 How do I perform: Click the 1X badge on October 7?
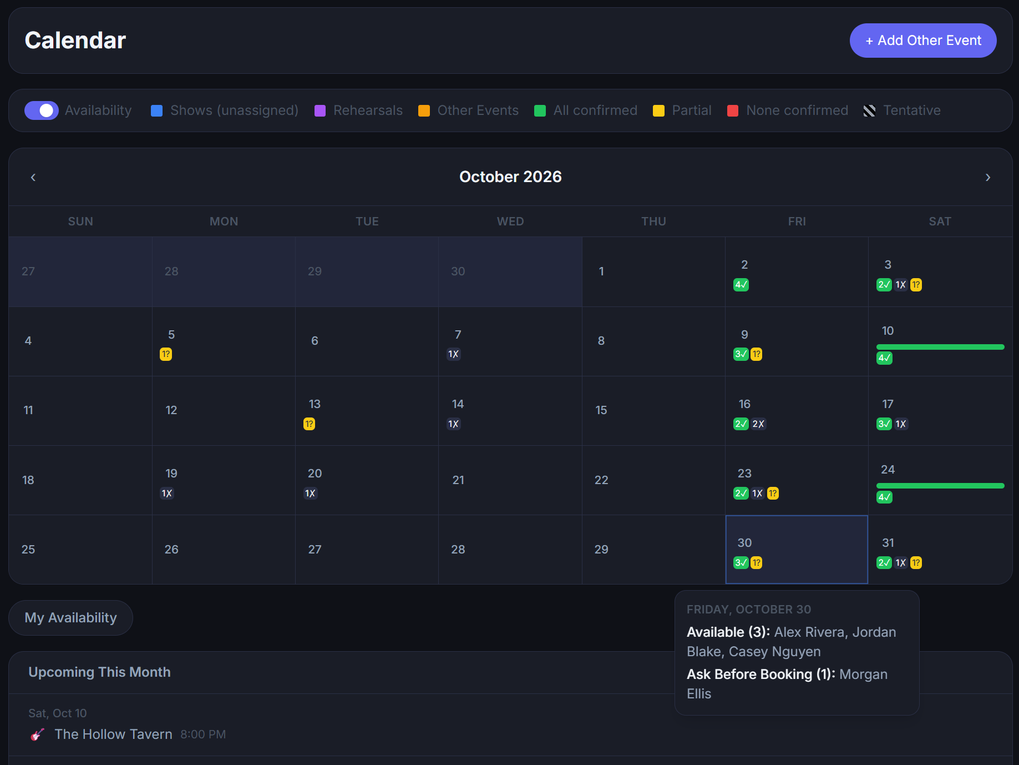(454, 354)
